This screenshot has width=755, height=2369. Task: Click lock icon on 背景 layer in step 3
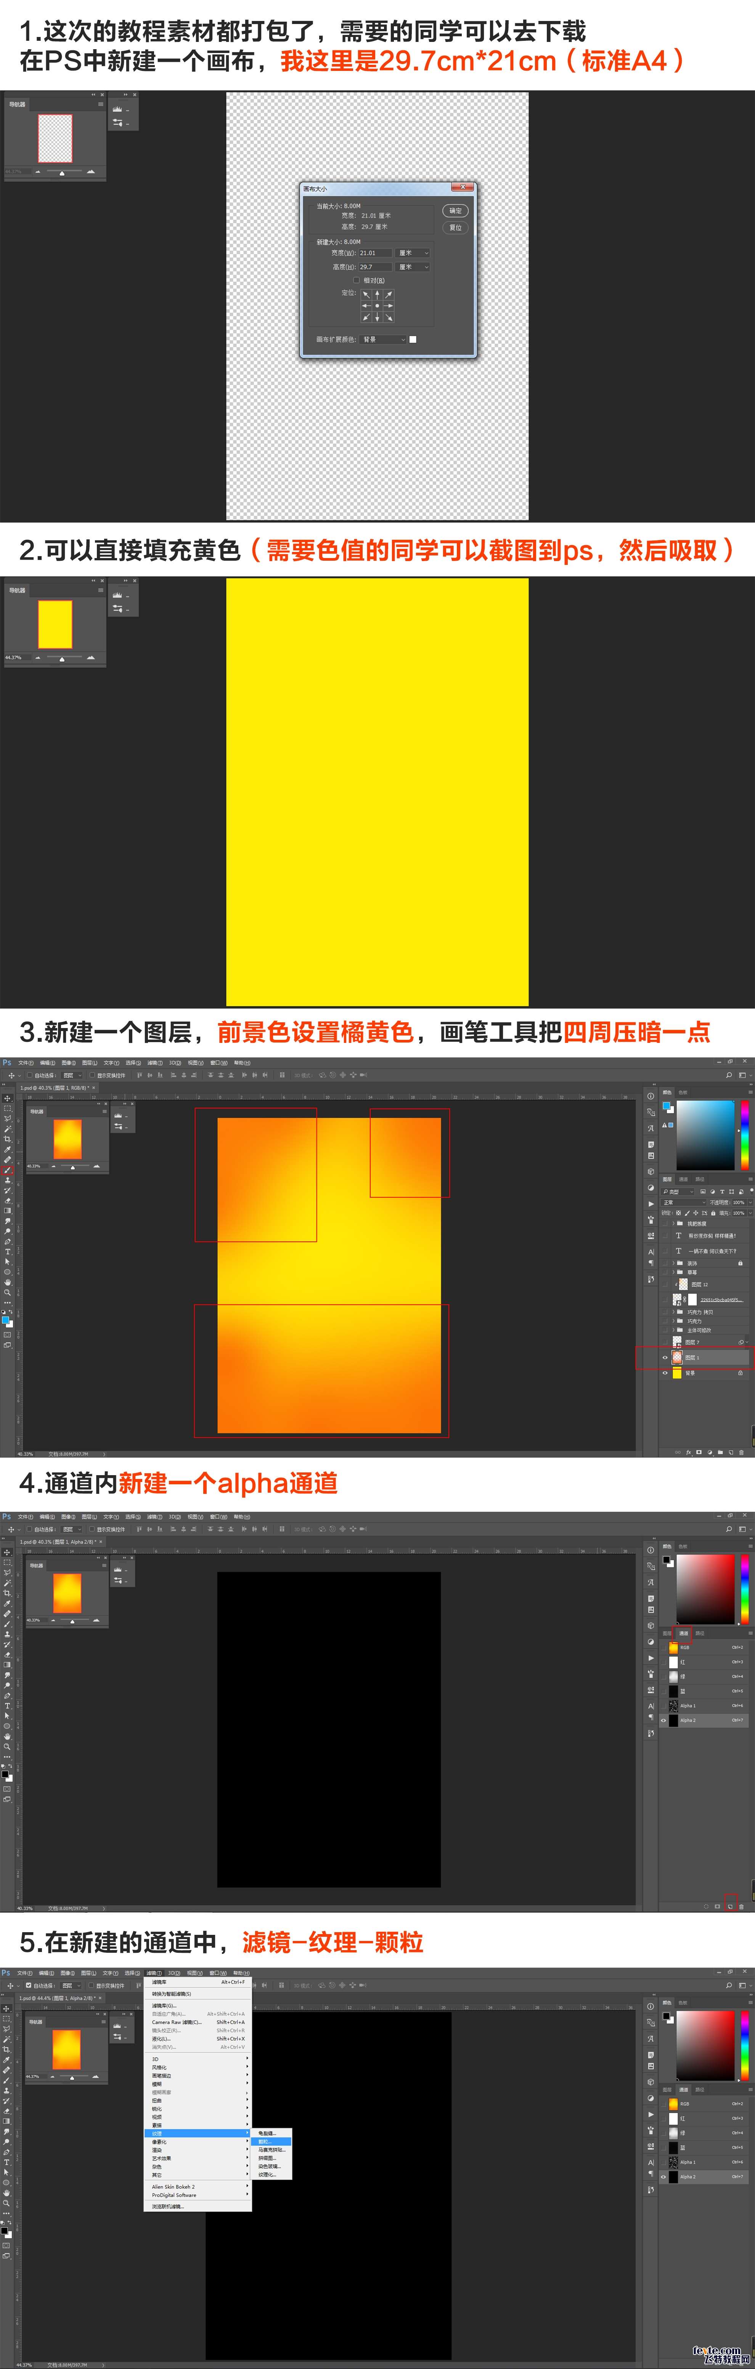click(x=740, y=1373)
